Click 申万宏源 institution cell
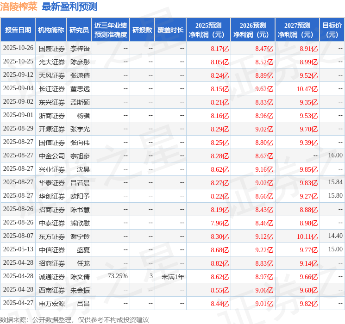The image size is (345, 324). (52, 304)
